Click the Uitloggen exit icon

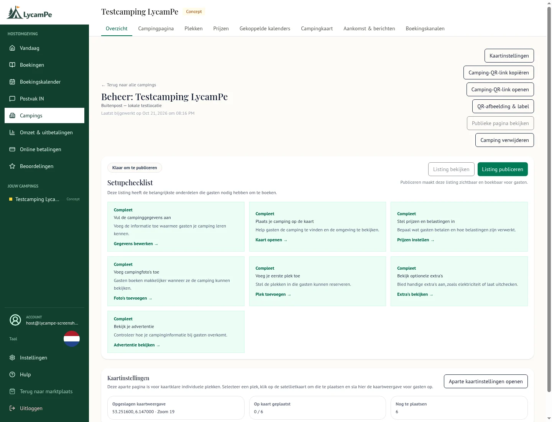coord(12,408)
